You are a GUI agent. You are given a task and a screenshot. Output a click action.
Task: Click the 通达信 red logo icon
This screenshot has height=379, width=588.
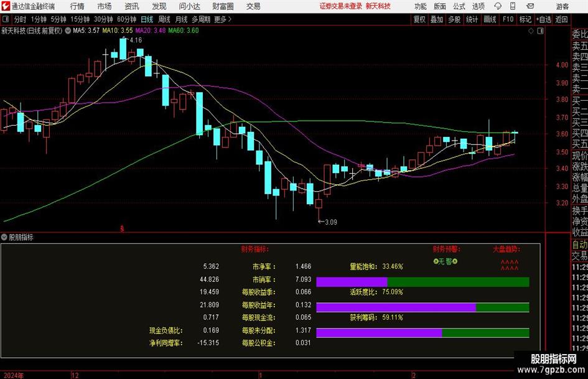6,6
